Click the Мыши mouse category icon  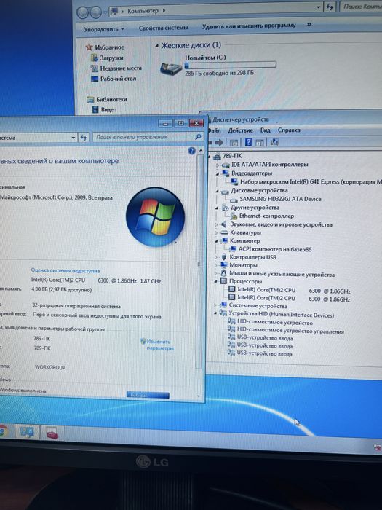click(x=224, y=273)
